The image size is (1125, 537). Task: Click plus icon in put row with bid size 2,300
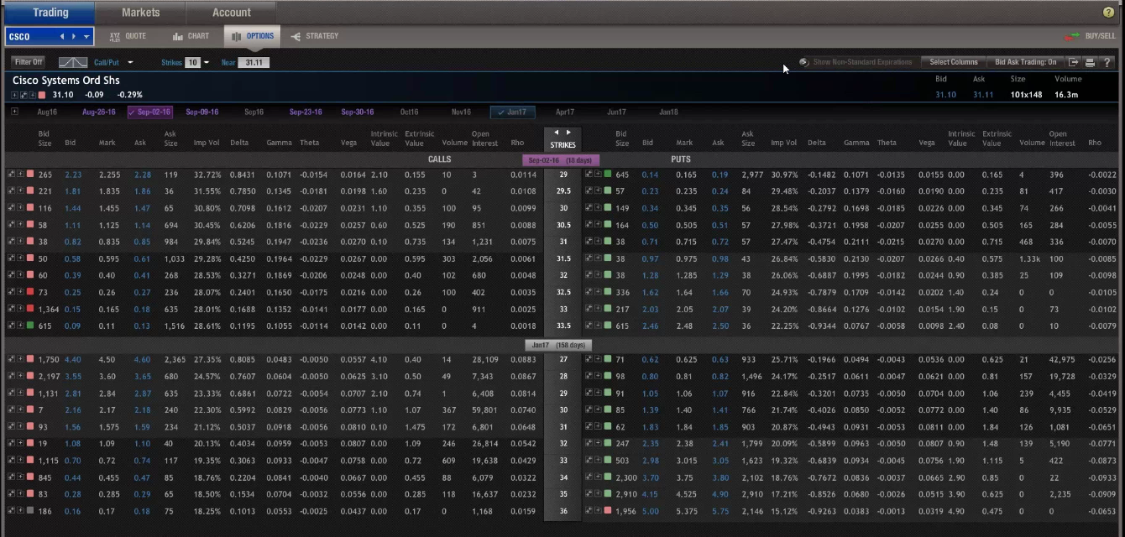pyautogui.click(x=598, y=477)
